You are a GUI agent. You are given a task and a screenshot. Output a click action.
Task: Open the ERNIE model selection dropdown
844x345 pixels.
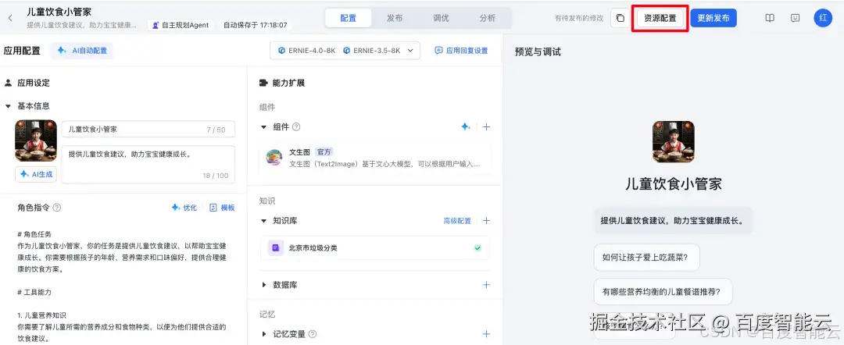point(345,51)
